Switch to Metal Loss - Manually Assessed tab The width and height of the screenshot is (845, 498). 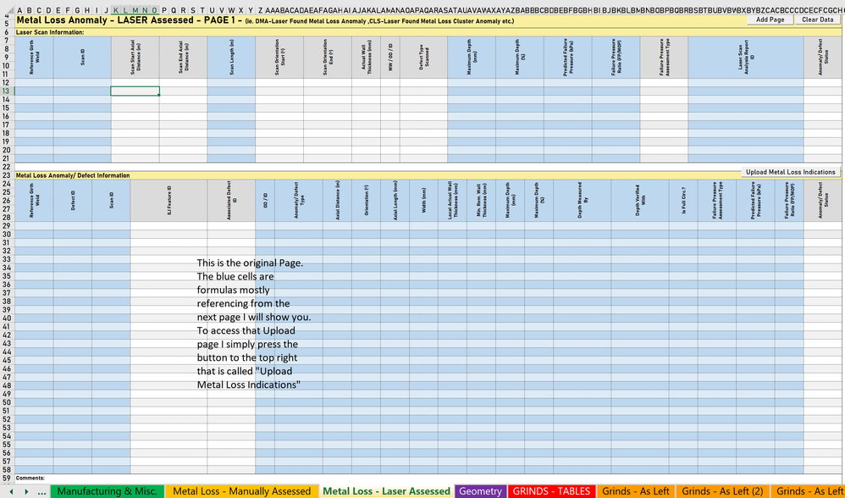[x=242, y=490]
